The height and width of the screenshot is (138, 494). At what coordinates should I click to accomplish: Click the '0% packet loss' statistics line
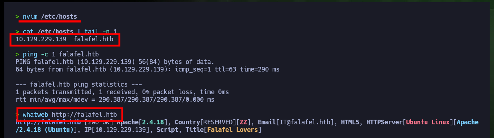pyautogui.click(x=122, y=92)
